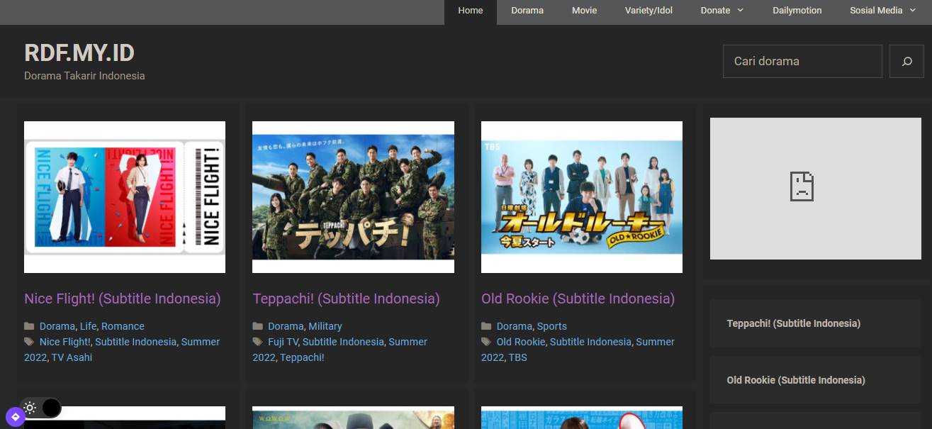
Task: Go to Variety/Idol in navigation bar
Action: (x=649, y=11)
